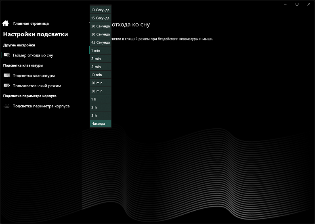Screen dimensions: 315x224
Task: Open Подсветка клавиатуры page
Action: (x=34, y=75)
